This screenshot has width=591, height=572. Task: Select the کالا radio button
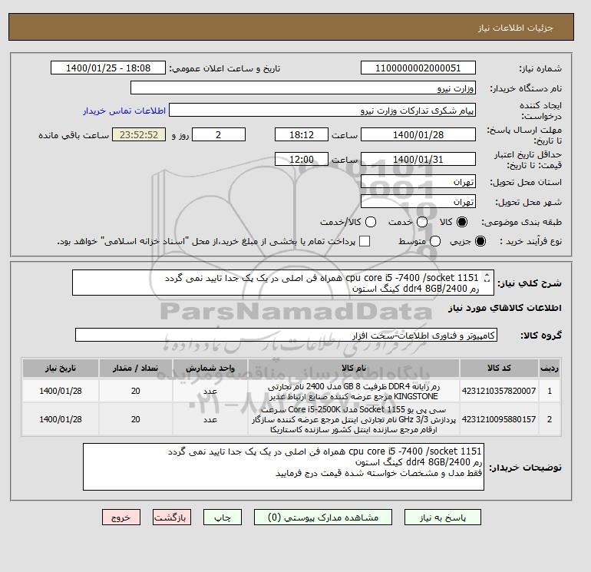(462, 222)
